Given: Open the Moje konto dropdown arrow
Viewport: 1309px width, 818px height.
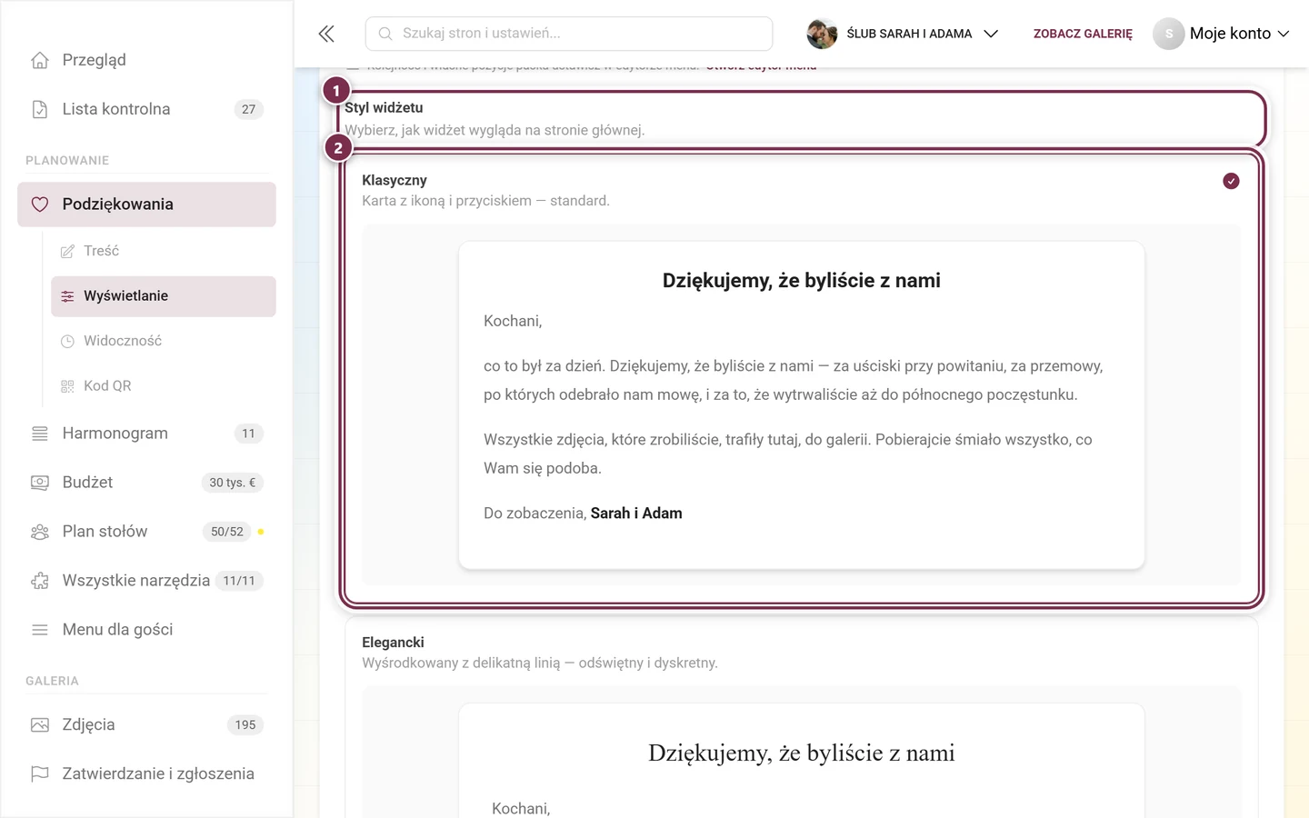Looking at the screenshot, I should click(x=1284, y=34).
